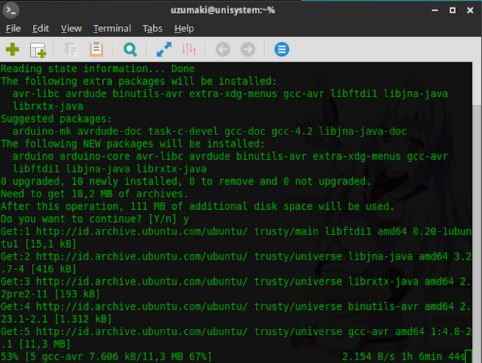Click the Get:1 archive.ubuntu.com URL
Image resolution: width=482 pixels, height=363 pixels.
tap(142, 231)
